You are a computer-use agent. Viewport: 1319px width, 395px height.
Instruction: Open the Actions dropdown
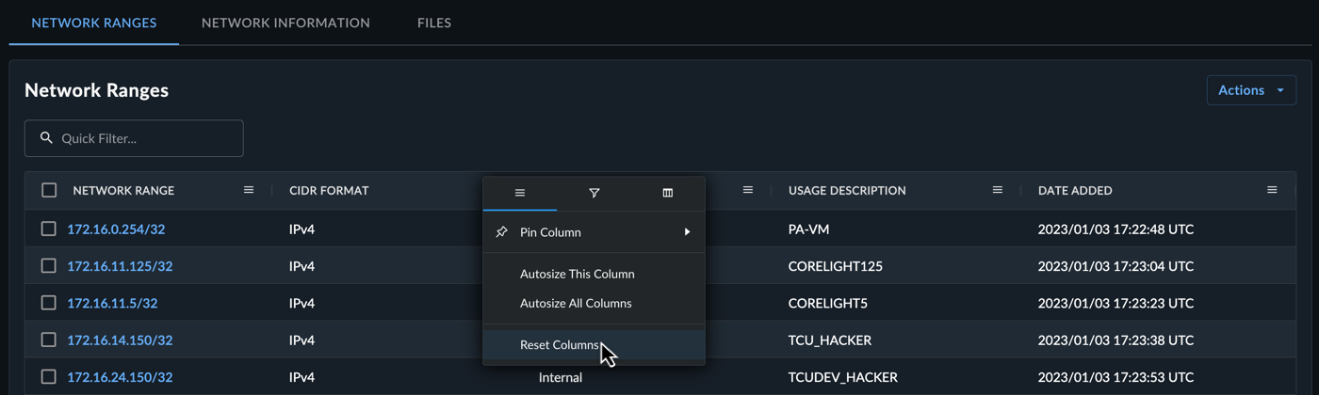click(x=1251, y=90)
